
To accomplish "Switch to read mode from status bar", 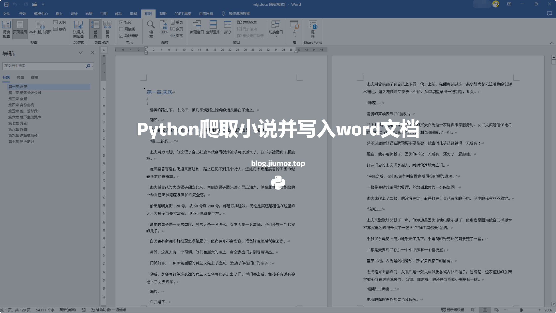I will coord(473,310).
